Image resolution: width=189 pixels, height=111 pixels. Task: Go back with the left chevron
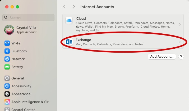coord(64,7)
